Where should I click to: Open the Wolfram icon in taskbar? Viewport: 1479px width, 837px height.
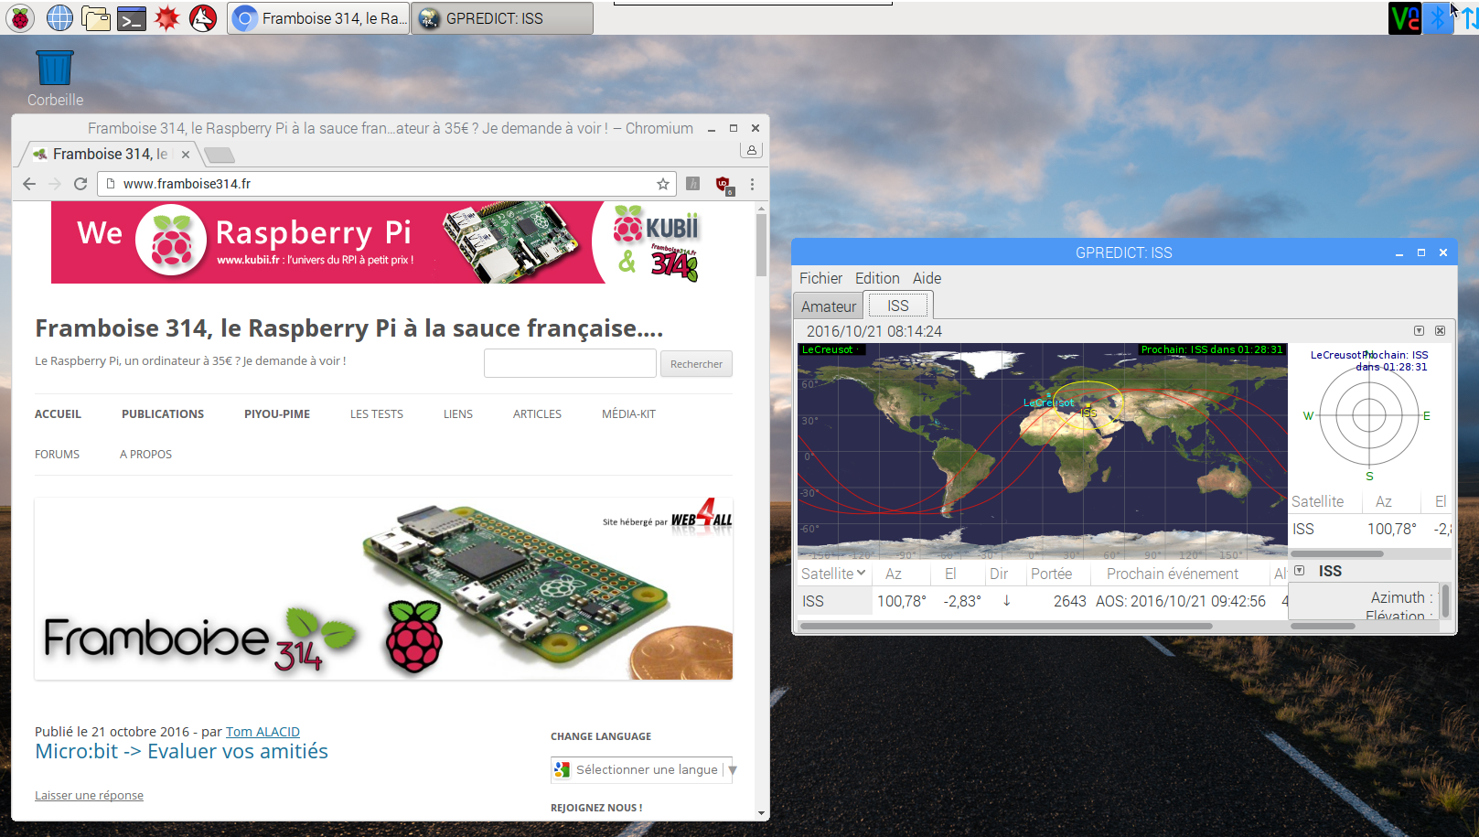point(203,17)
